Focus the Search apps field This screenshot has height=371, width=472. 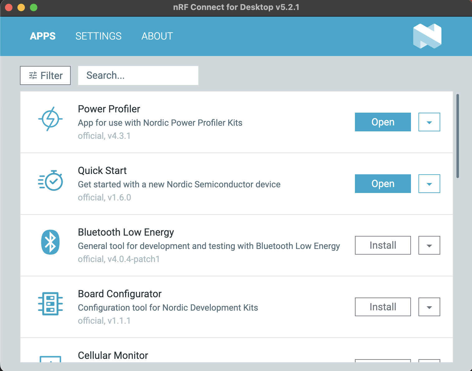point(138,75)
